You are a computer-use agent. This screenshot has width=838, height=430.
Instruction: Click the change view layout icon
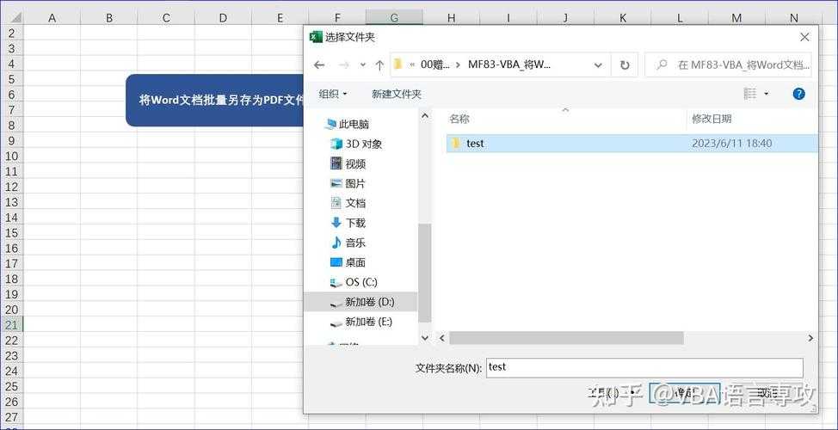(750, 94)
